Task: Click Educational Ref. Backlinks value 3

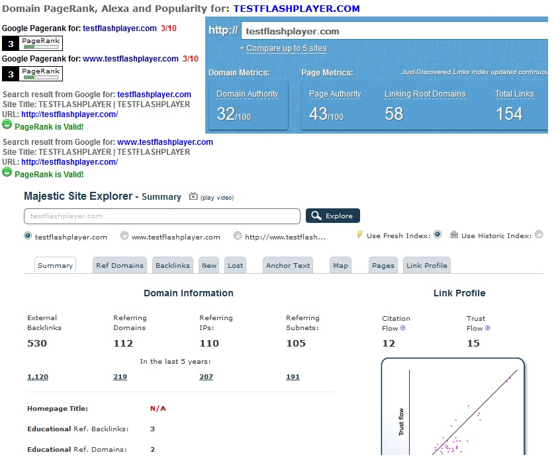Action: tap(152, 429)
